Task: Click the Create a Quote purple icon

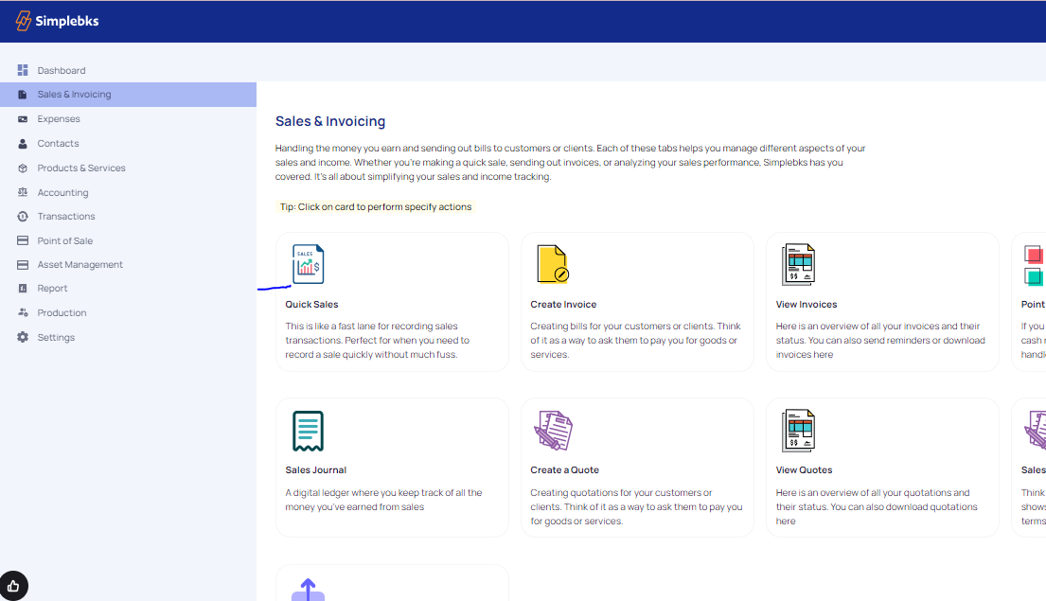Action: pos(553,432)
